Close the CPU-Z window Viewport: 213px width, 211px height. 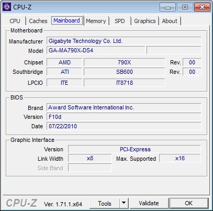click(202, 7)
